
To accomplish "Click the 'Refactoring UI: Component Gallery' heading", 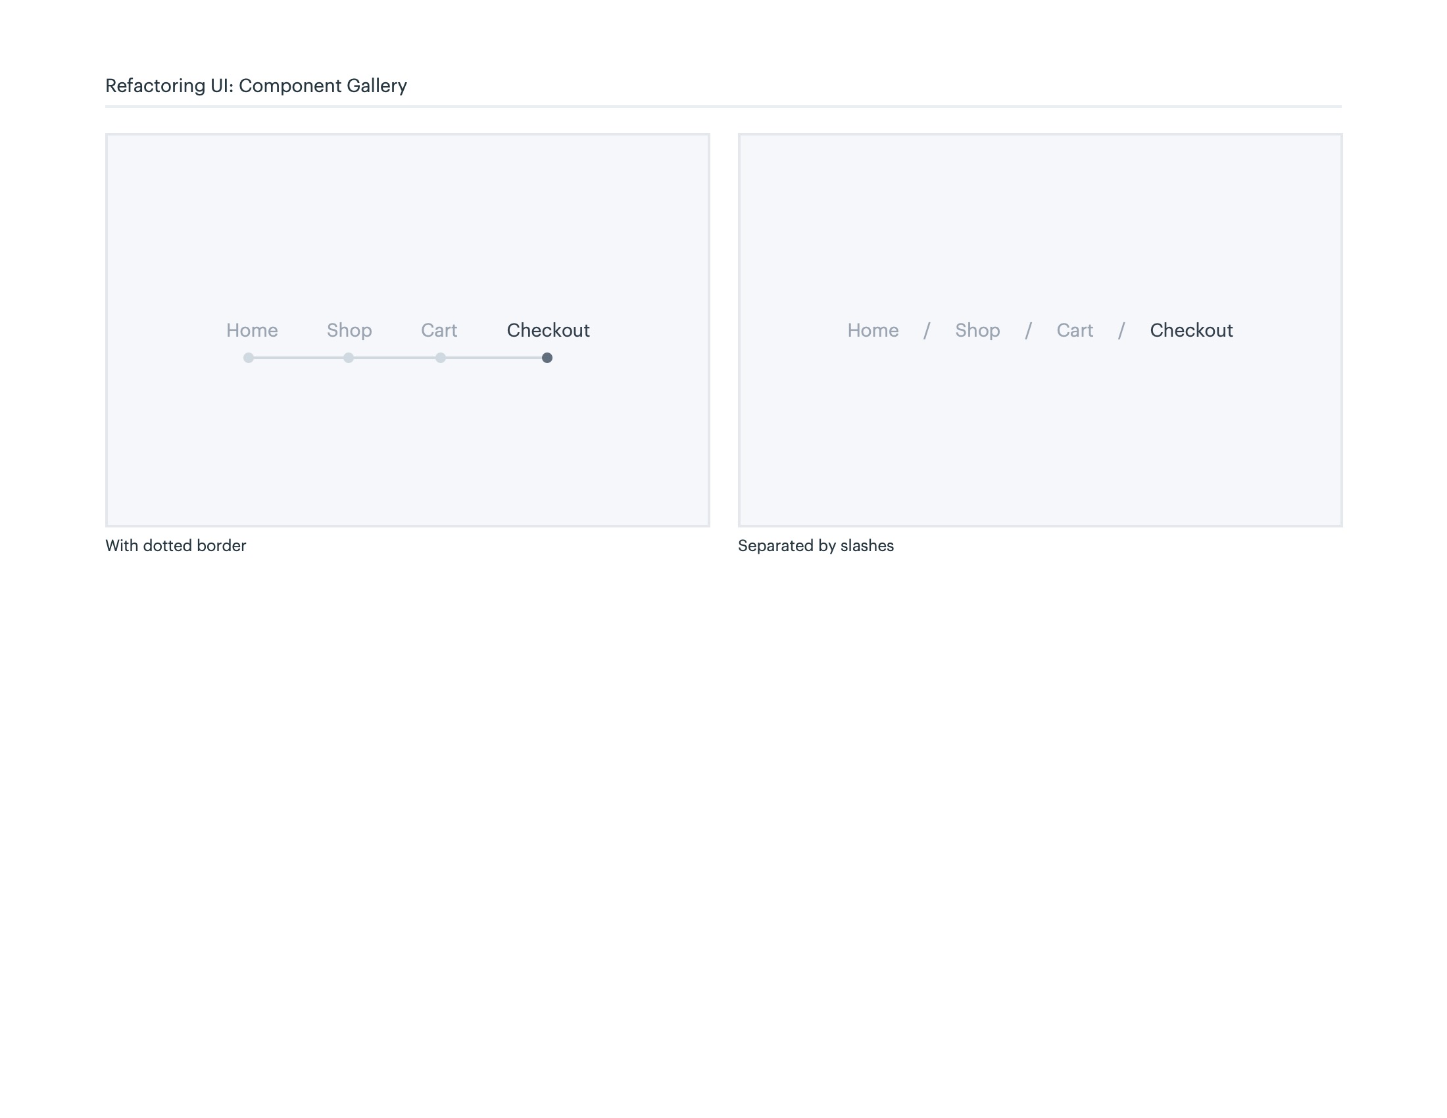I will point(256,85).
